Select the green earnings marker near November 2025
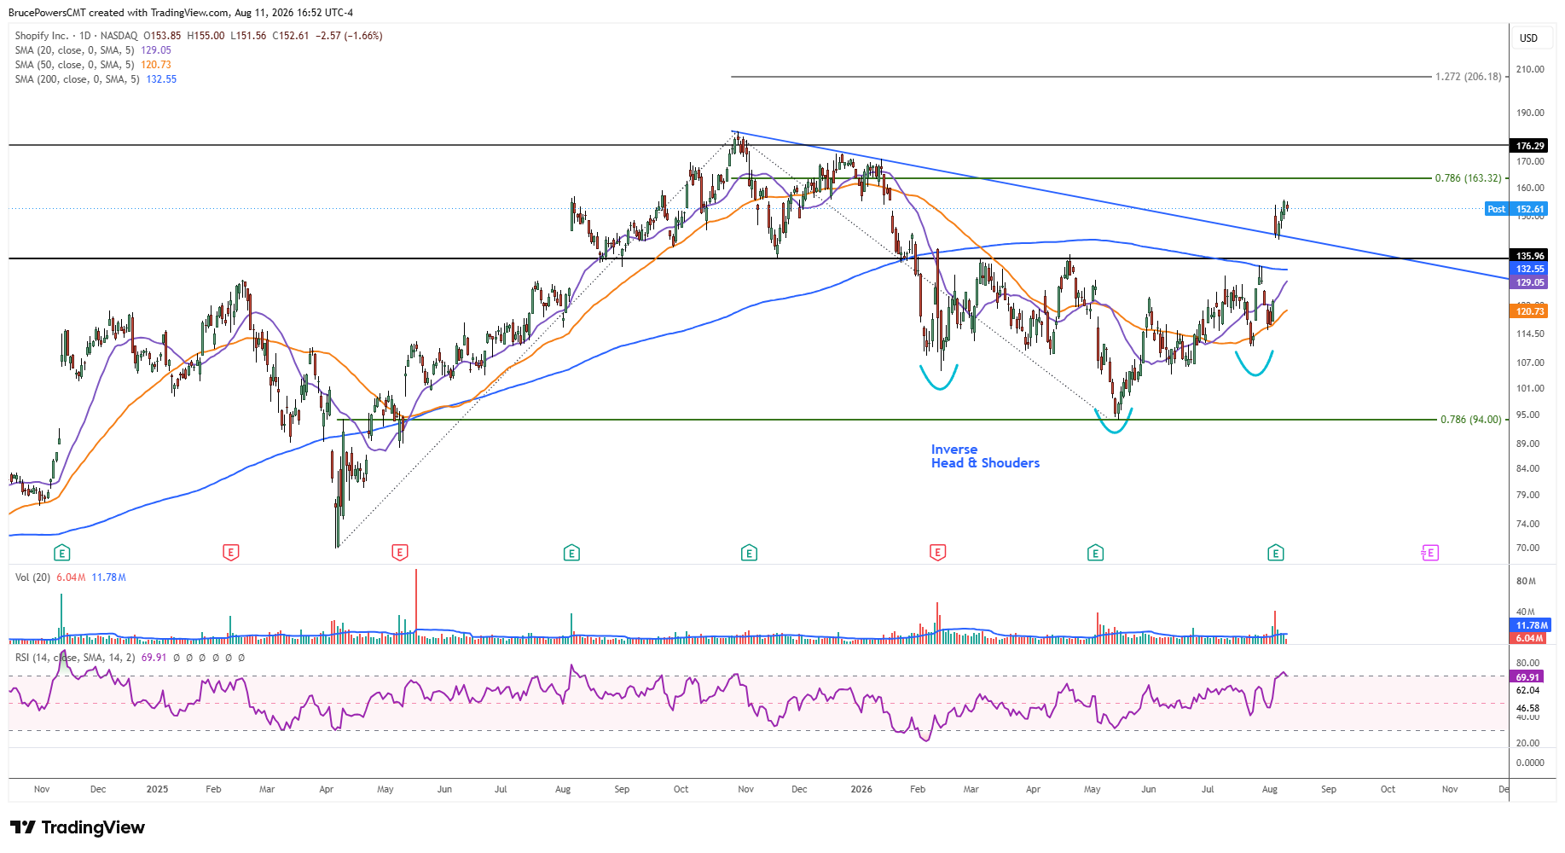 coord(749,553)
